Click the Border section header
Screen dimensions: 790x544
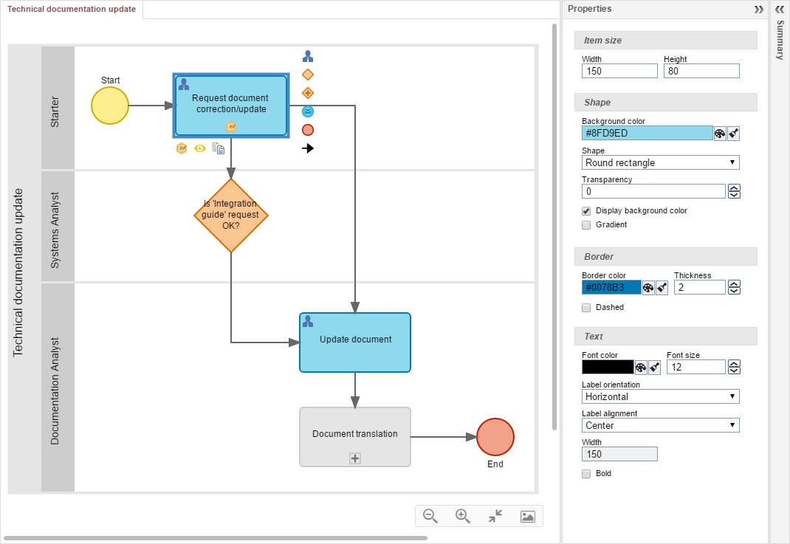(665, 256)
